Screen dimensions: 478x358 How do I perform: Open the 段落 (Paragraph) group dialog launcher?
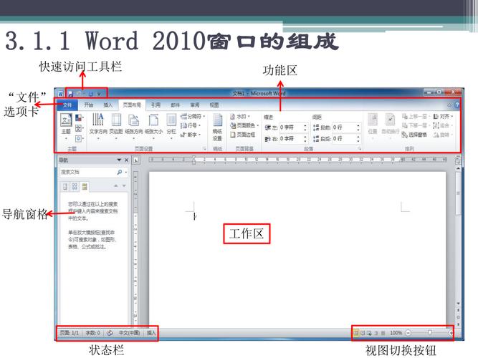coord(360,149)
